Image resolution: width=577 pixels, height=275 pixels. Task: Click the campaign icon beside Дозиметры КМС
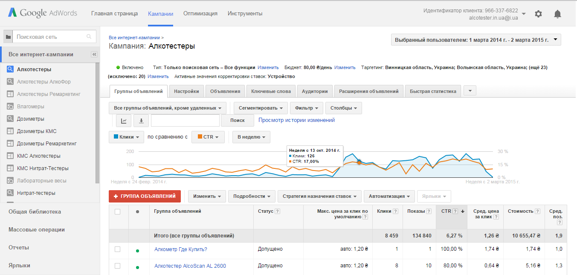[10, 131]
